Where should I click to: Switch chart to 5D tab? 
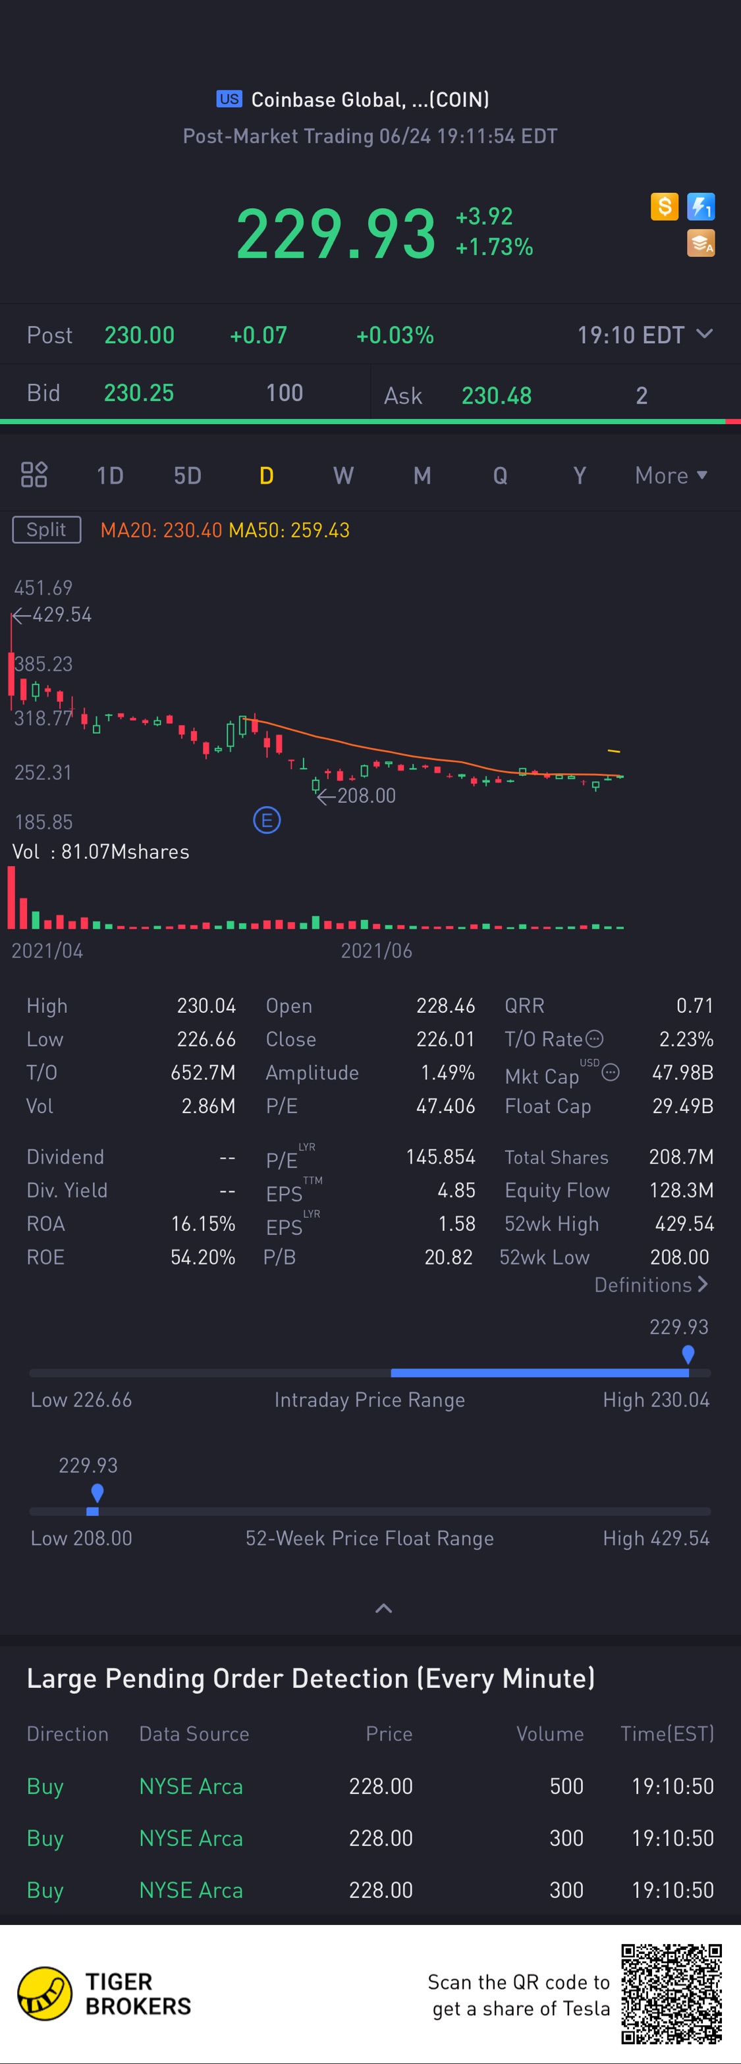pos(188,475)
